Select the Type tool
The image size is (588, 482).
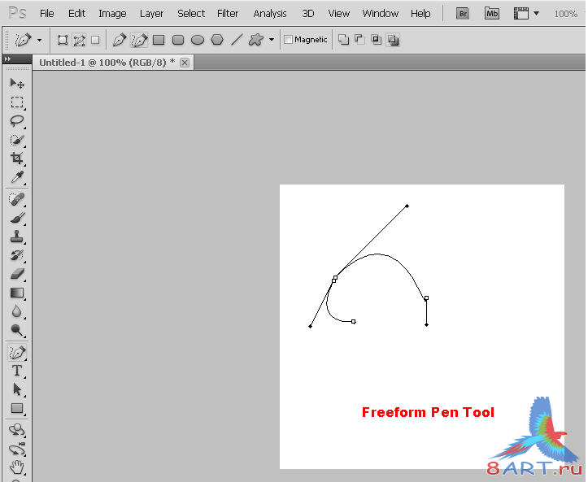17,371
